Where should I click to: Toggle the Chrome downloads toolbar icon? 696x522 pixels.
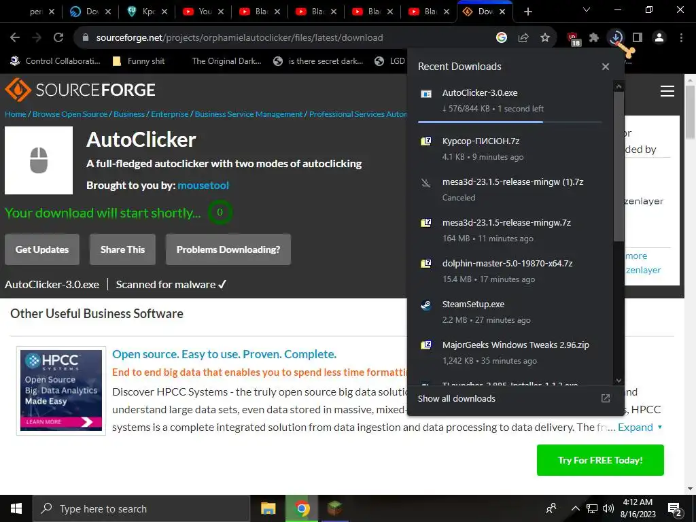click(616, 38)
